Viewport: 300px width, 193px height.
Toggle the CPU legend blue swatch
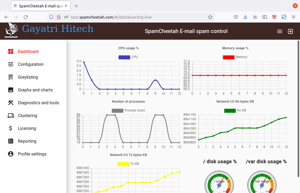(124, 57)
